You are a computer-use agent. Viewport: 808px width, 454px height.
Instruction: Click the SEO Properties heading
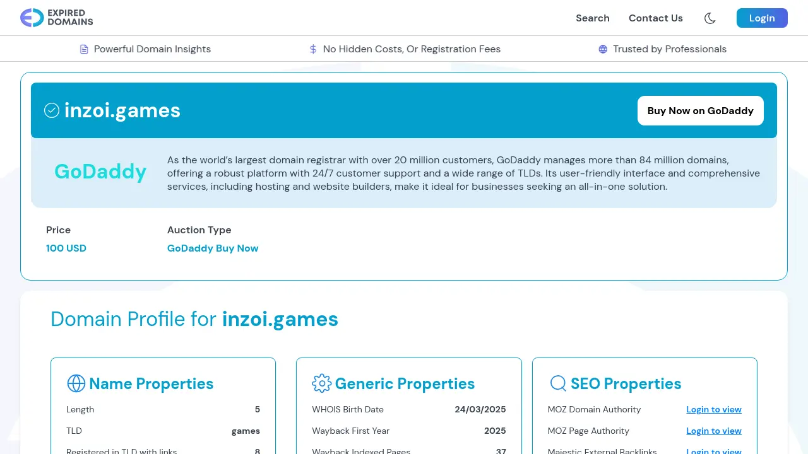pos(626,383)
